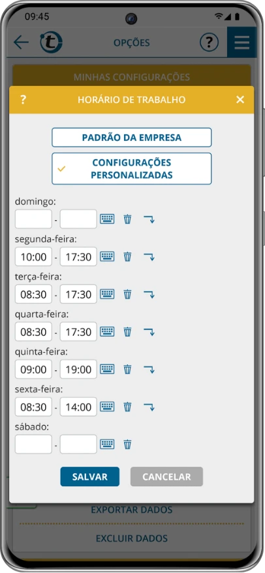Image resolution: width=265 pixels, height=573 pixels.
Task: Open the sábado keyboard icon
Action: 107,445
